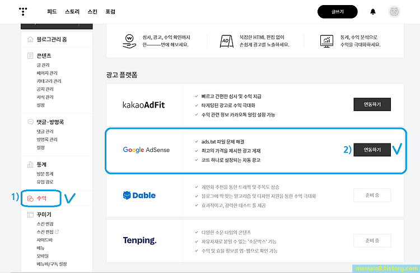Viewport: 420px width, 273px height.
Task: Click the speech bubble icon beside 댓글·방명록
Action: pos(31,122)
